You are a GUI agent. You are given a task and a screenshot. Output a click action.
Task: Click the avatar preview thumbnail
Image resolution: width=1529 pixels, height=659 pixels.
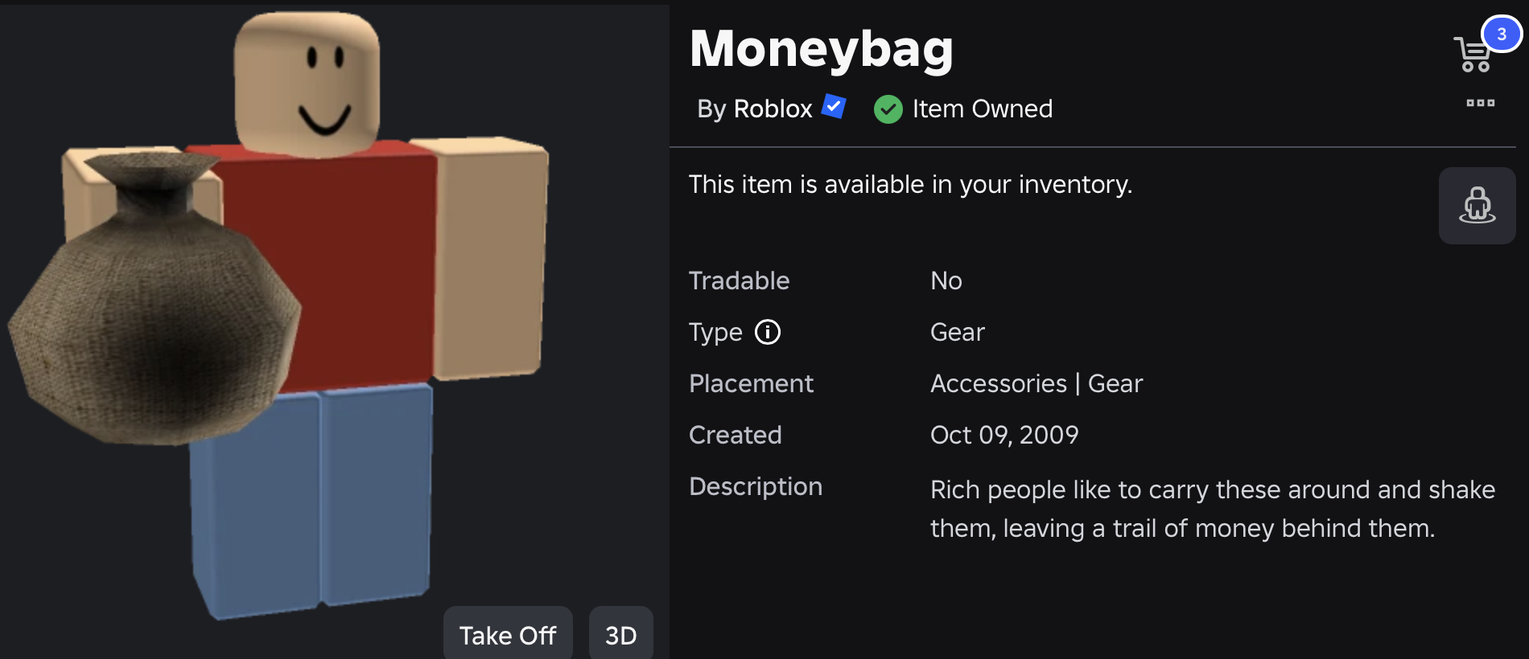pyautogui.click(x=335, y=329)
